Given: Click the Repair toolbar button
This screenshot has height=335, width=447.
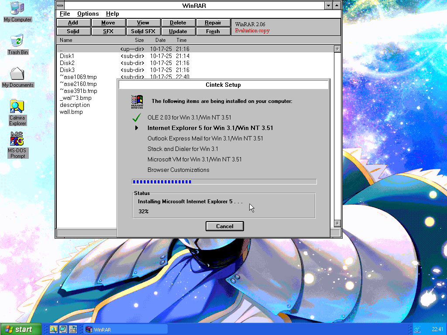Looking at the screenshot, I should (x=213, y=23).
